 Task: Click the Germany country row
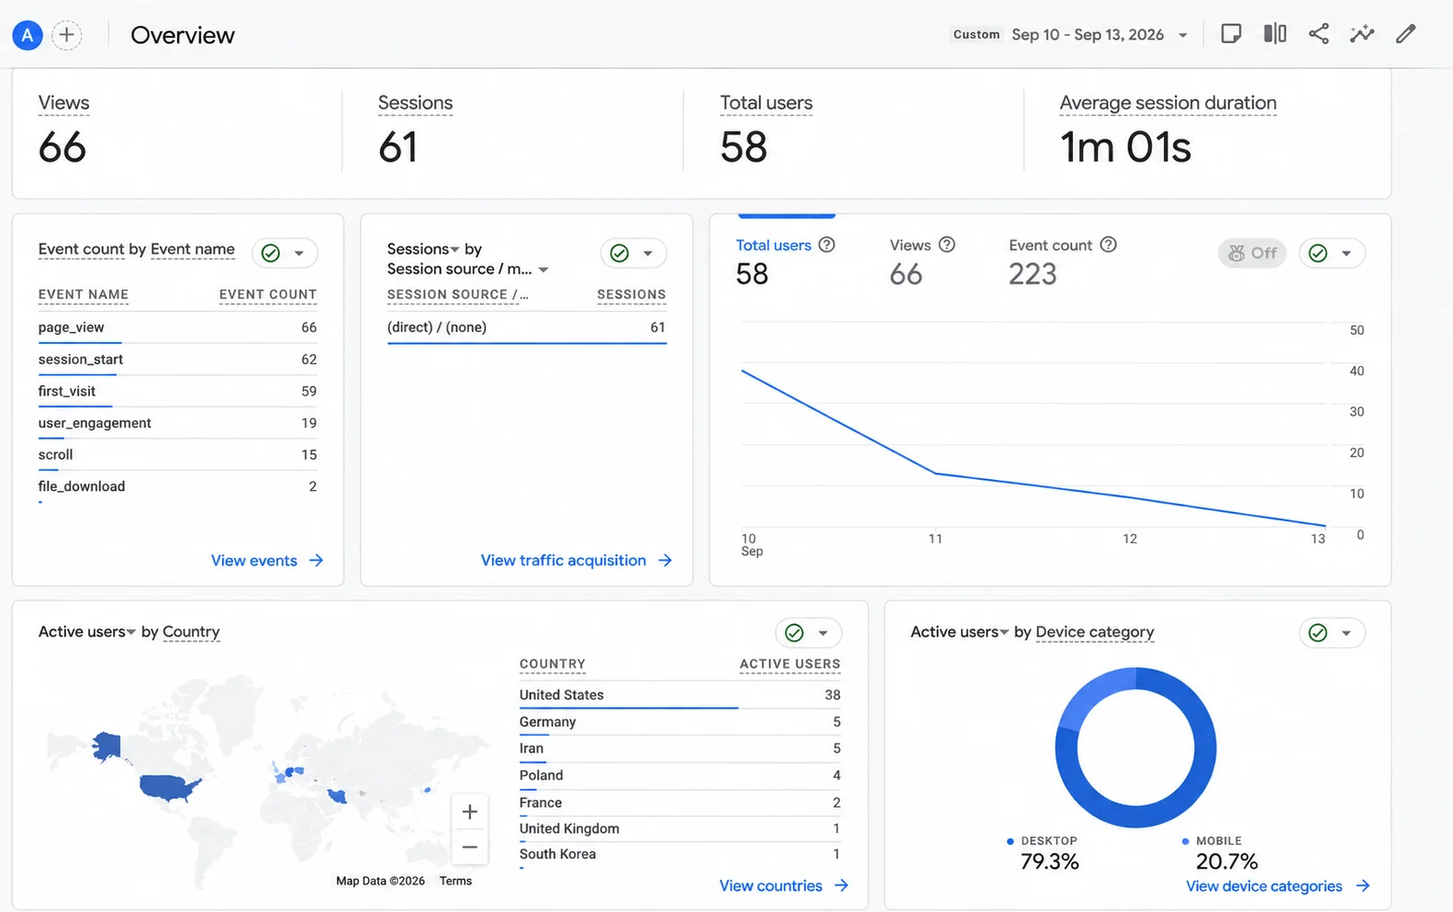click(679, 722)
